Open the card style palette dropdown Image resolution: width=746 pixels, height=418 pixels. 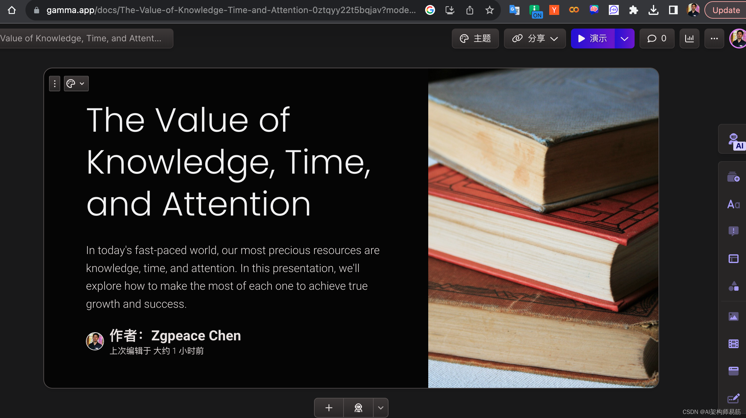click(76, 84)
